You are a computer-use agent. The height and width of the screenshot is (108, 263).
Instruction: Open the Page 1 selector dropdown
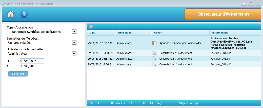(173, 103)
